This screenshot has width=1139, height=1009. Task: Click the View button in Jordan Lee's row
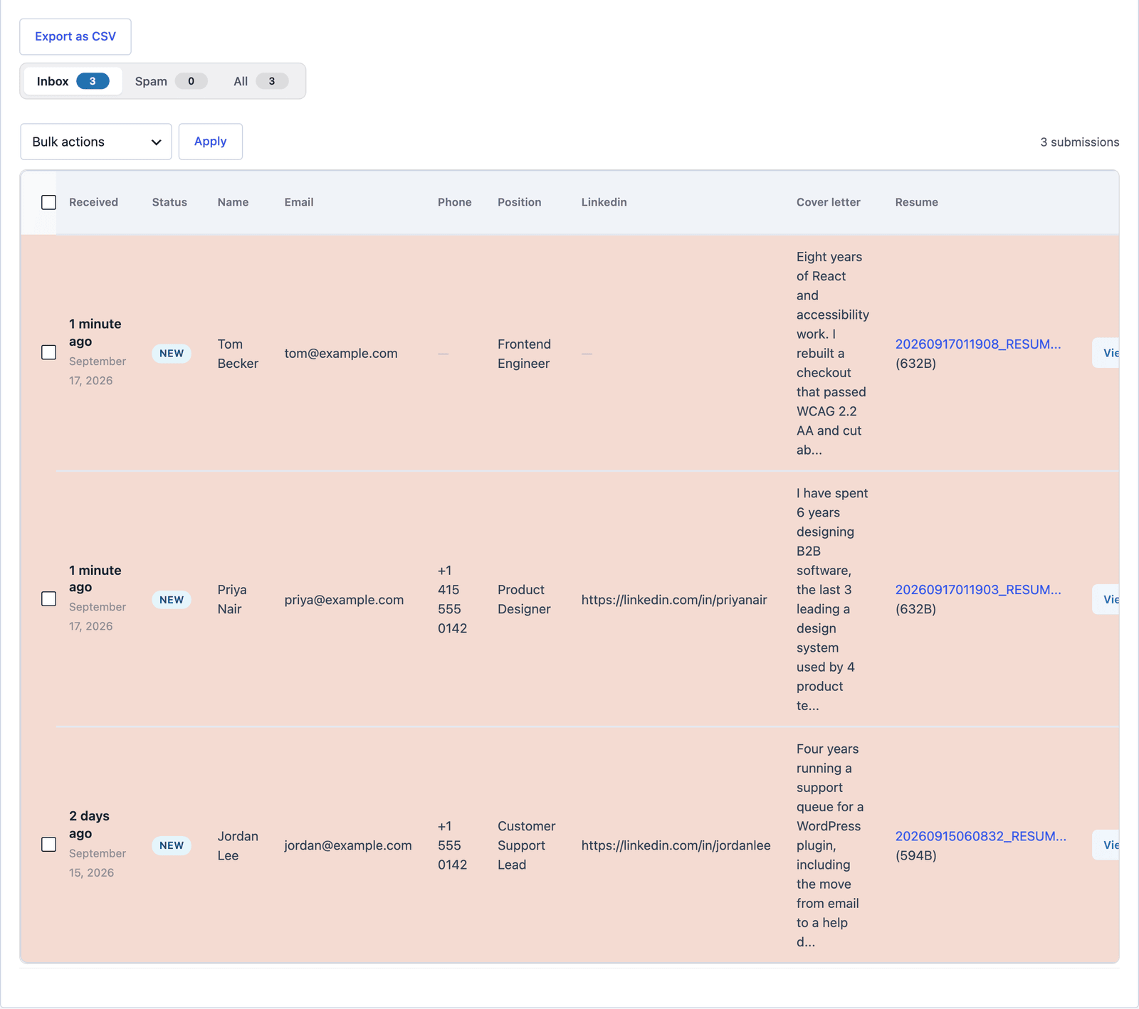tap(1106, 845)
